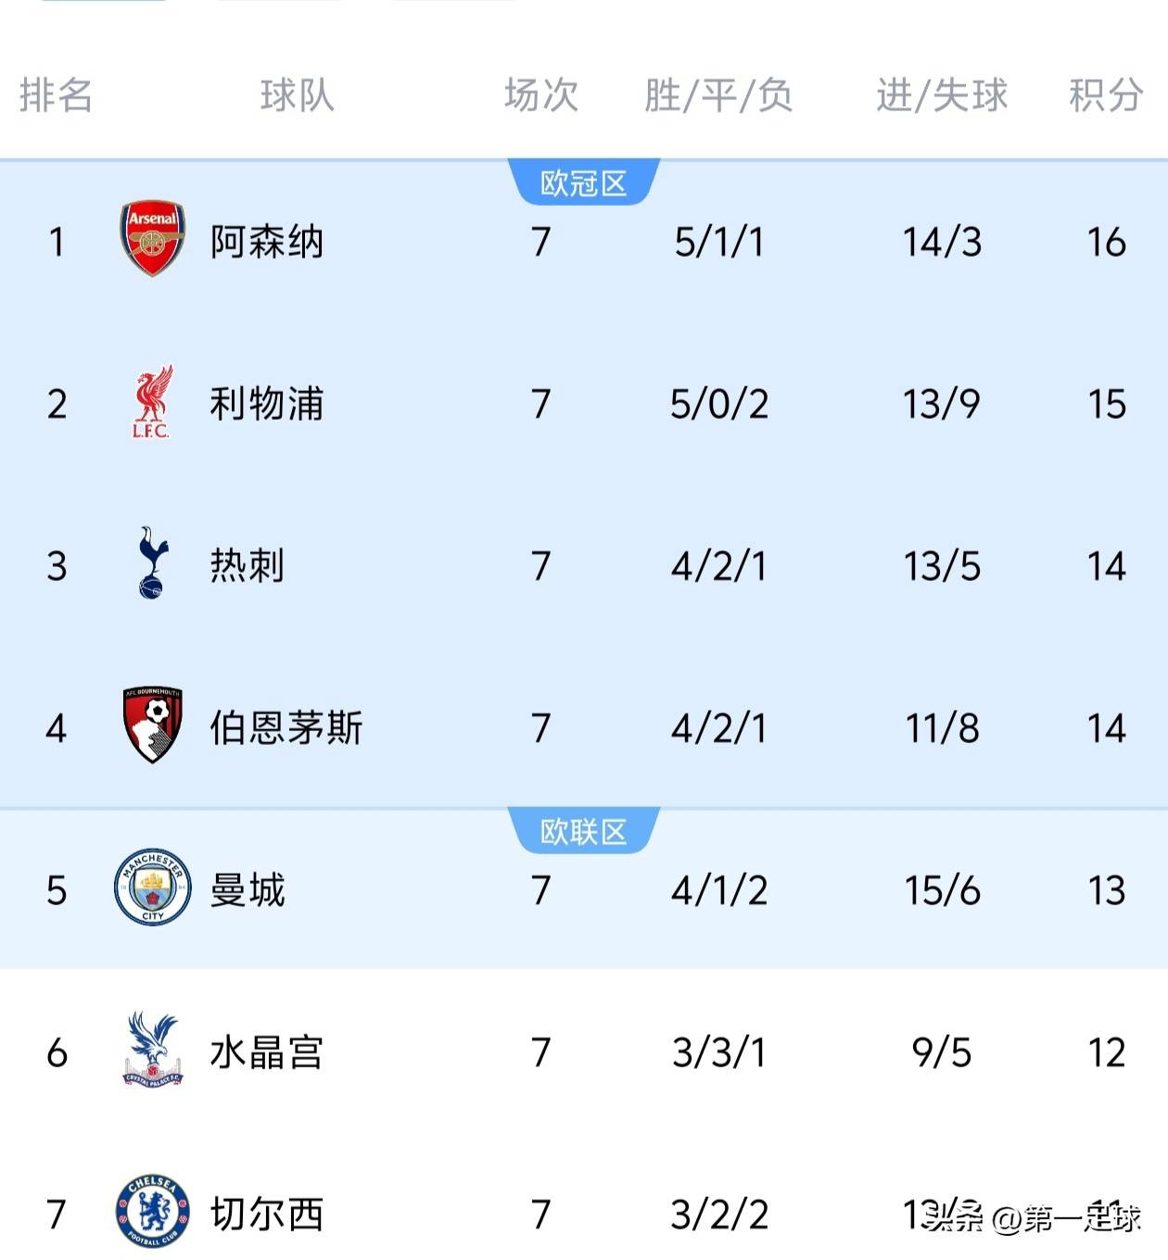1168x1260 pixels.
Task: Tap the 伯恩茅斯 team name
Action: point(286,728)
